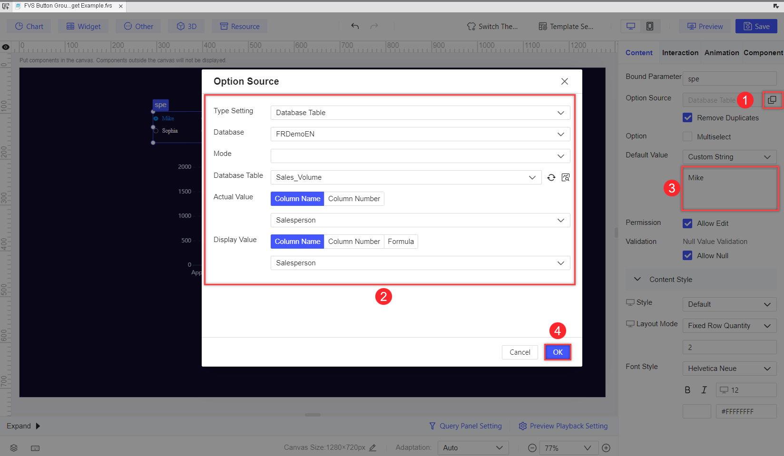The image size is (784, 456).
Task: Click the Bound Parameter input field
Action: point(730,79)
